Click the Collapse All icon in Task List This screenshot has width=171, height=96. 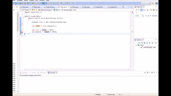tap(157, 10)
